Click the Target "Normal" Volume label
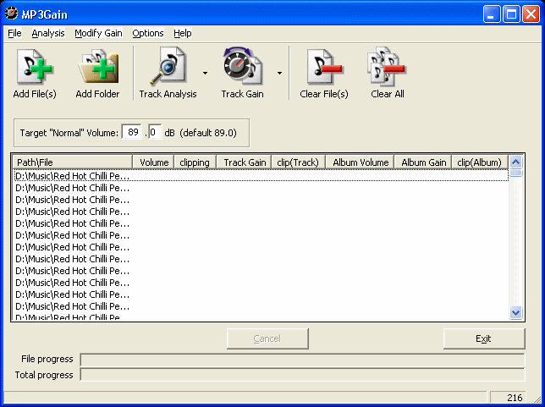Image resolution: width=545 pixels, height=407 pixels. (69, 133)
